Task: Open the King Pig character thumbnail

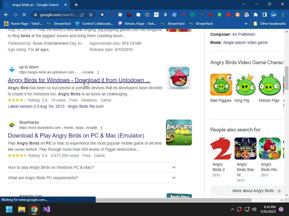Action: [x=245, y=85]
